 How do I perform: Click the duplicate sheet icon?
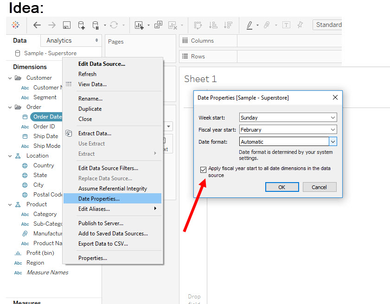click(159, 25)
